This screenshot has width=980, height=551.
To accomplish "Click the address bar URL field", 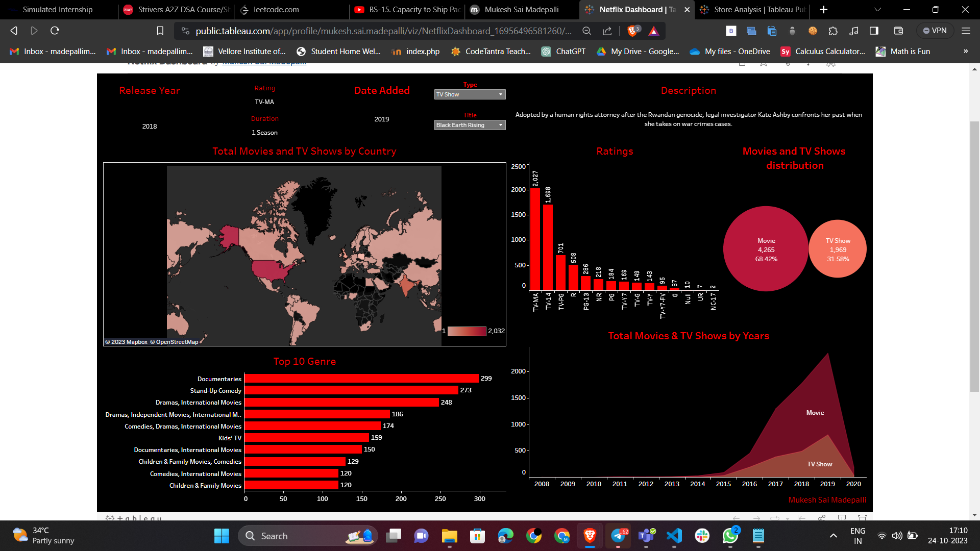I will [383, 31].
